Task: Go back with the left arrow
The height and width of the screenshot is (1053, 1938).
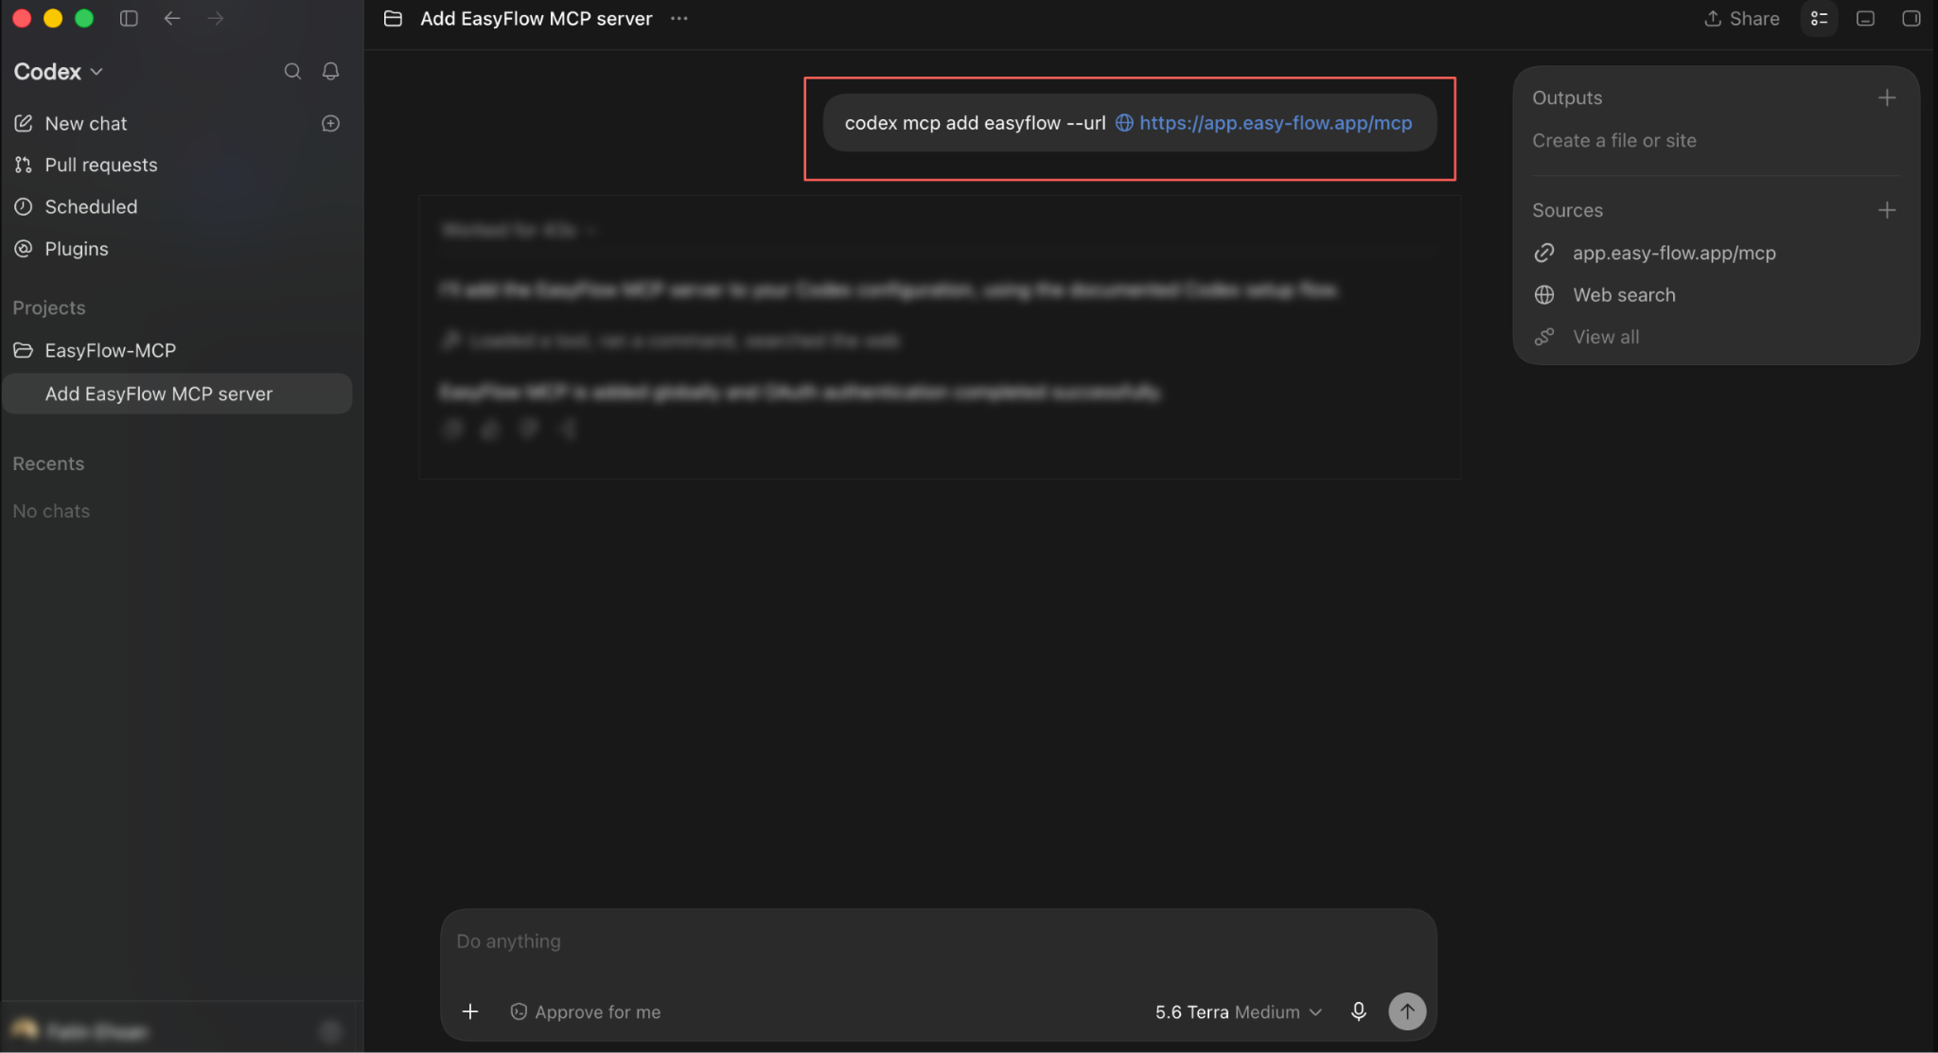Action: 171,18
